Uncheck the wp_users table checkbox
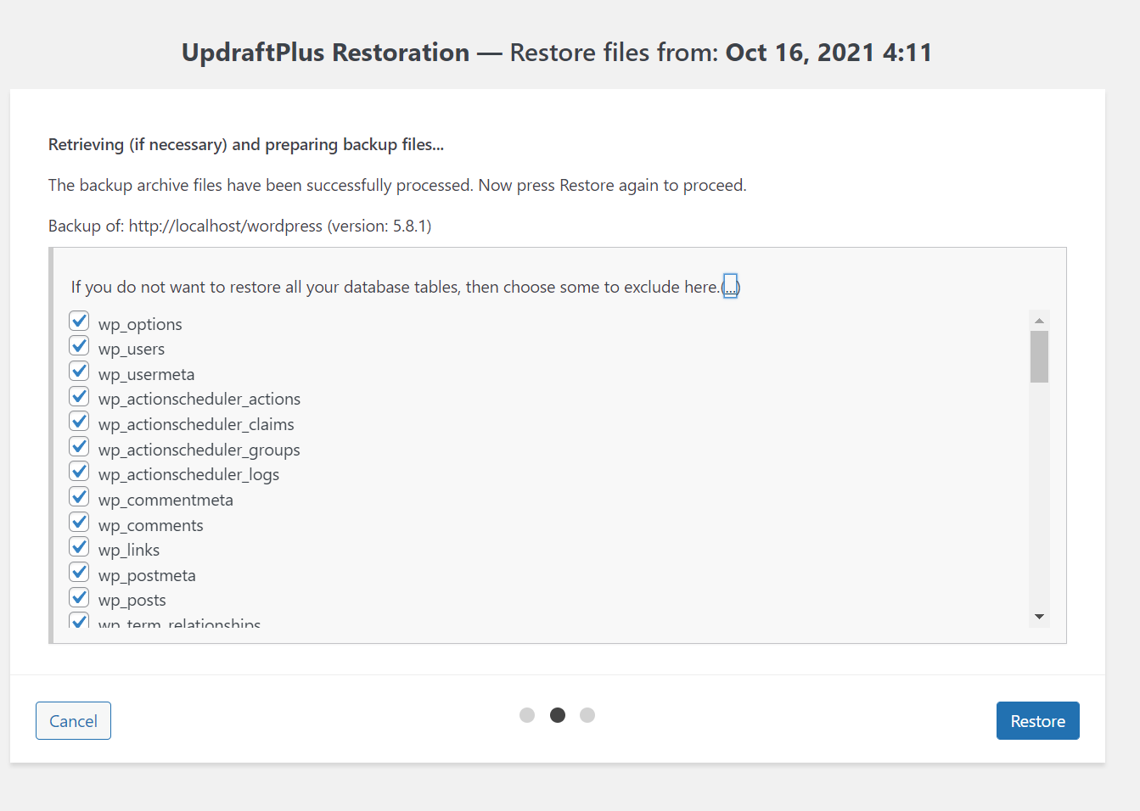The height and width of the screenshot is (811, 1140). click(x=80, y=346)
